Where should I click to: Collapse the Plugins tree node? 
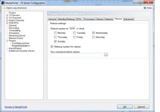pyautogui.click(x=7, y=41)
